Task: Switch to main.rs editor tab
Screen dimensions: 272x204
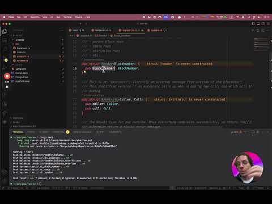Action: pos(76,30)
